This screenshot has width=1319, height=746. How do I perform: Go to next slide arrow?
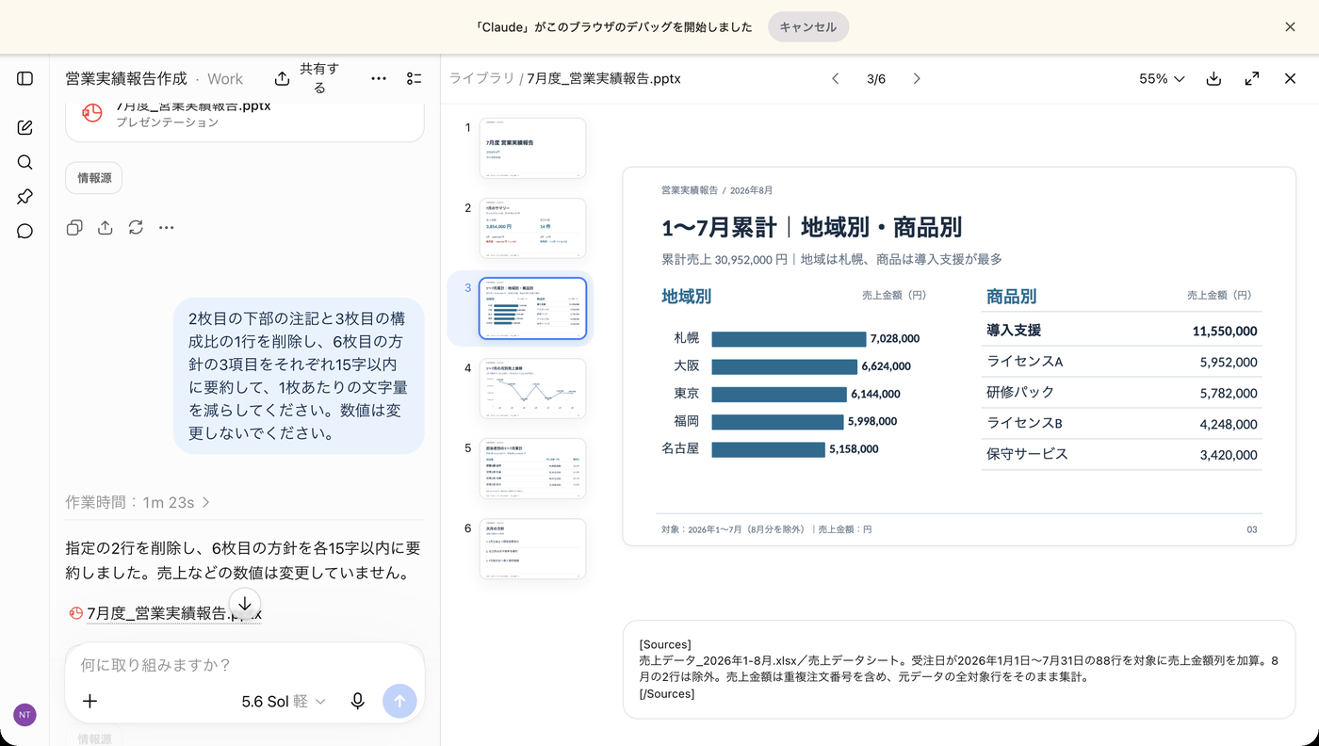917,78
